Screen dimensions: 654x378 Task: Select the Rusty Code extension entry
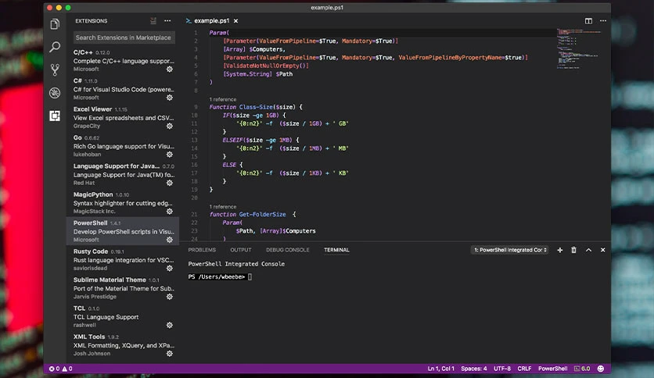(x=123, y=260)
